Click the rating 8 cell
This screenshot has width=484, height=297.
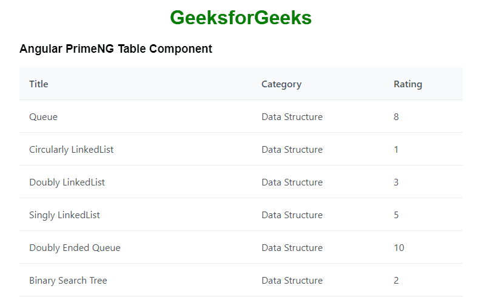pyautogui.click(x=396, y=117)
